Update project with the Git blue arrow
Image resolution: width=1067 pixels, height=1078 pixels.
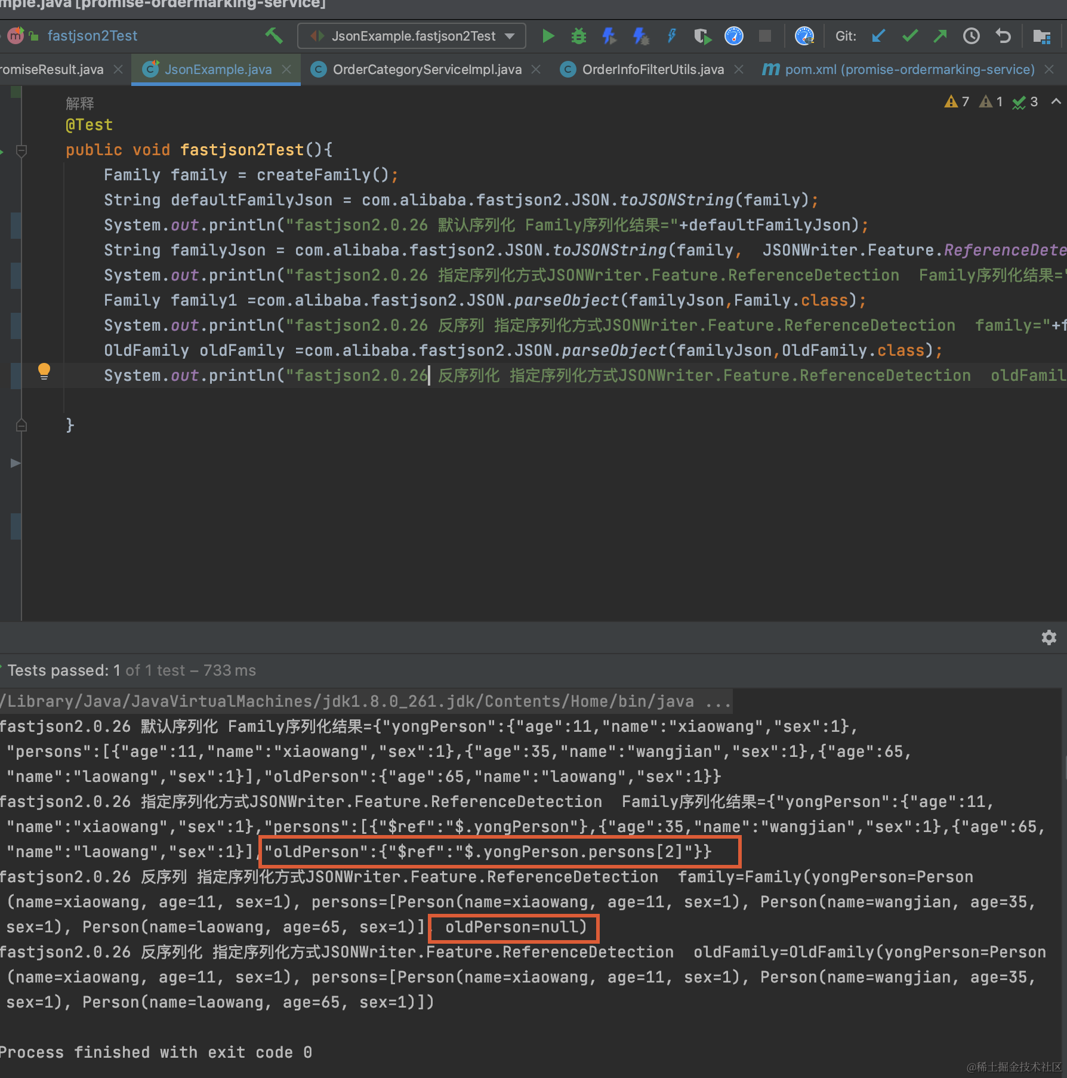point(878,36)
